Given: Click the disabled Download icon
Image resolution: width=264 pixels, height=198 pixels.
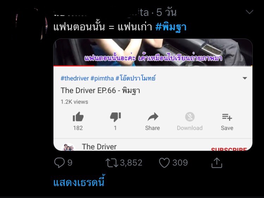Looking at the screenshot, I should pyautogui.click(x=190, y=117).
